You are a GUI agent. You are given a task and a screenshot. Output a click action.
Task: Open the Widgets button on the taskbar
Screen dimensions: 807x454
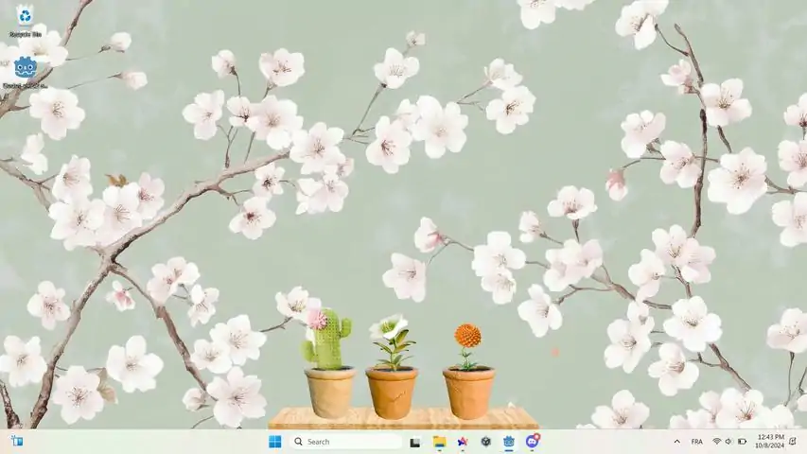pyautogui.click(x=17, y=441)
